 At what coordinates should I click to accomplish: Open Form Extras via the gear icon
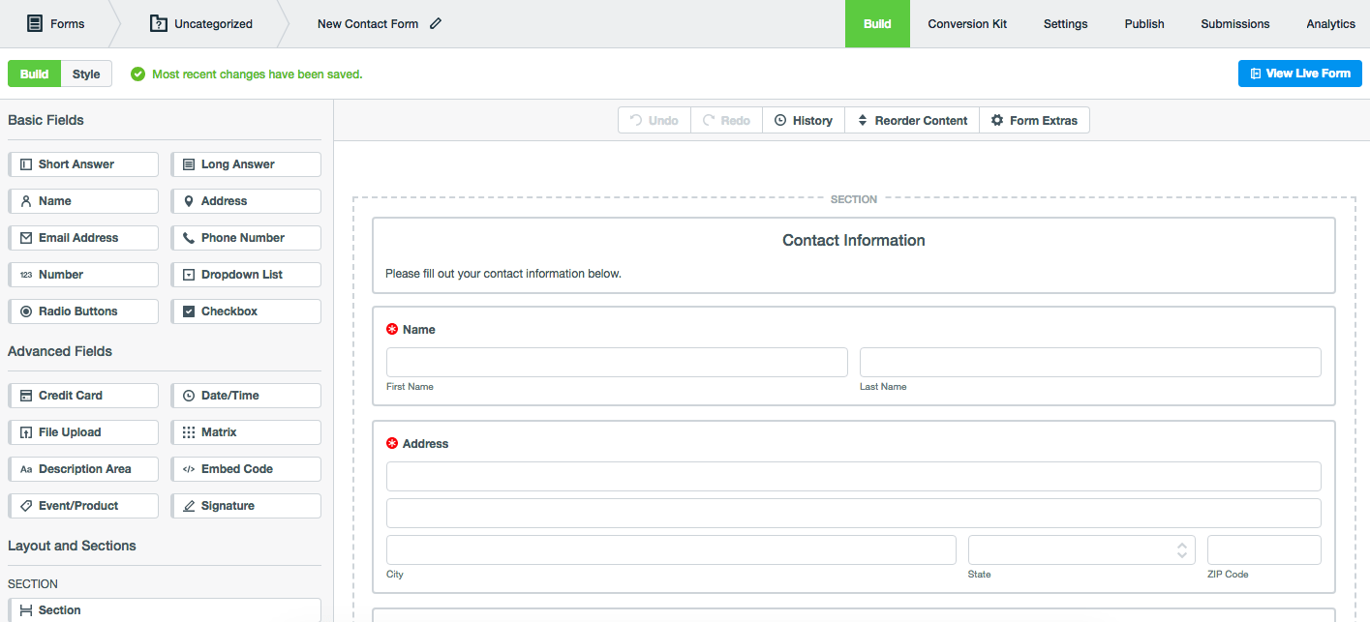pos(997,120)
